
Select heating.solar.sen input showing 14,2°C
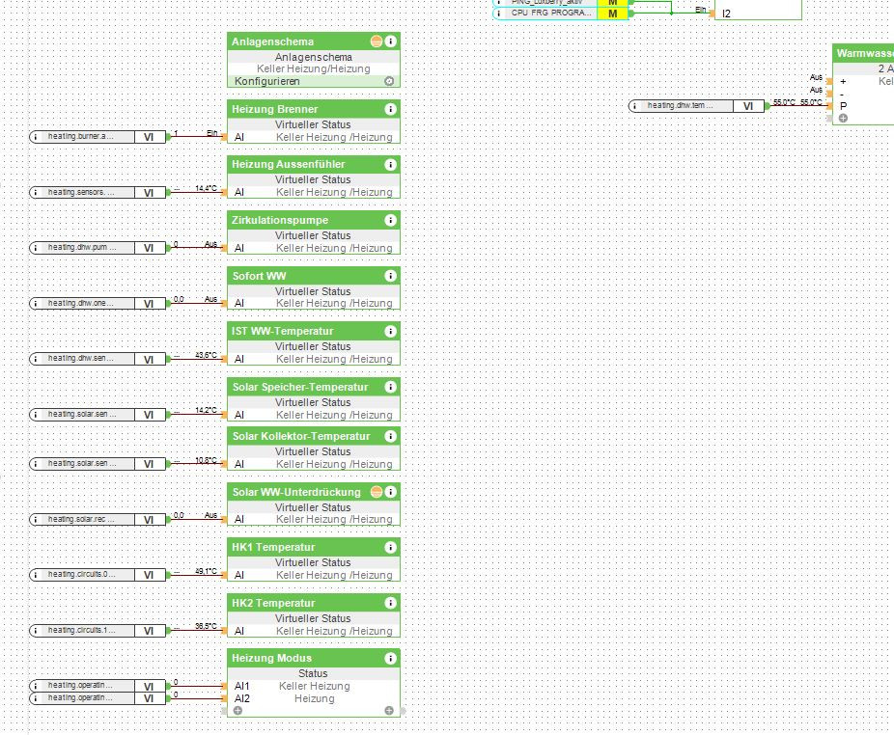click(81, 415)
